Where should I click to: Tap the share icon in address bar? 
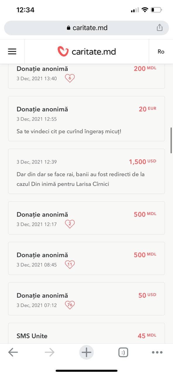pos(159,28)
